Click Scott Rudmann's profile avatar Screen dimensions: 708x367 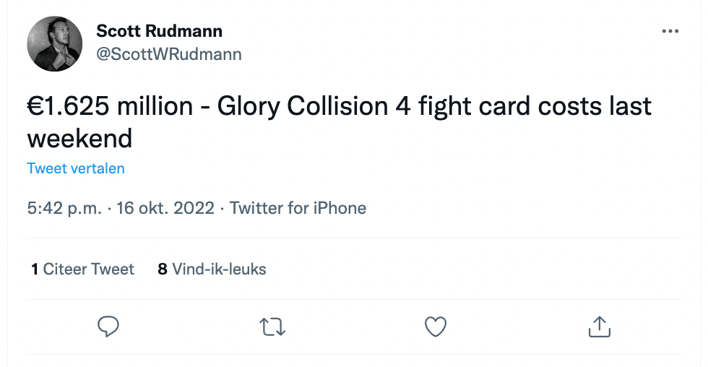click(x=55, y=43)
